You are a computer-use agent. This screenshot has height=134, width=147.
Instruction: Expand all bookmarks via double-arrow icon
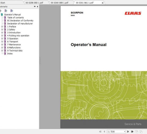coord(35,6)
